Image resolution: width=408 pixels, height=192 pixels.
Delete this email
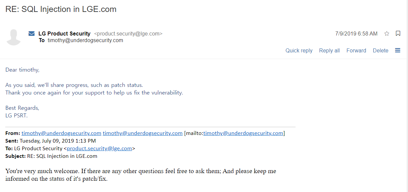[380, 50]
